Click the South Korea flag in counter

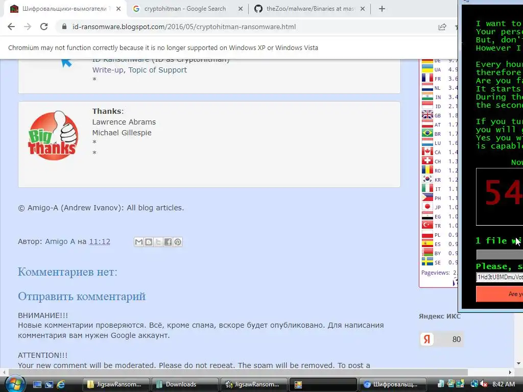pyautogui.click(x=427, y=179)
